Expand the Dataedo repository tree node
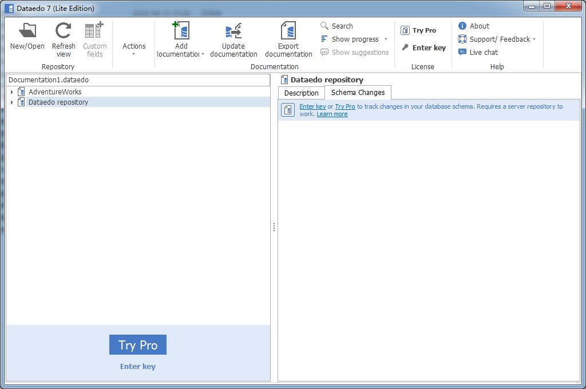This screenshot has width=586, height=389. coord(11,102)
